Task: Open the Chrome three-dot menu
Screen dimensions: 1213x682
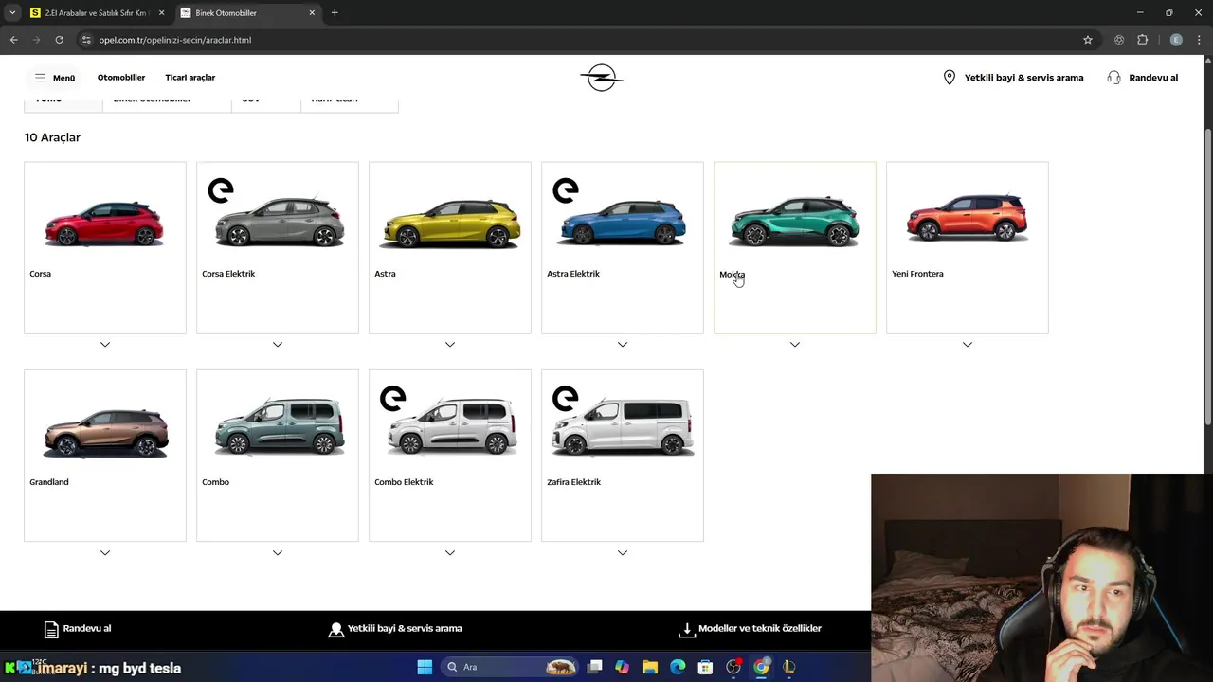Action: coord(1200,40)
